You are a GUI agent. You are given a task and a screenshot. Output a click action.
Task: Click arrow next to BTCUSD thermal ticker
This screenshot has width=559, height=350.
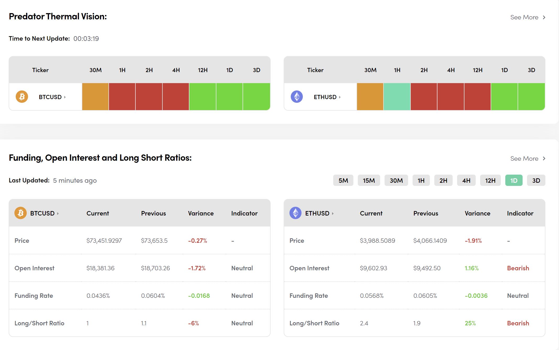click(65, 97)
